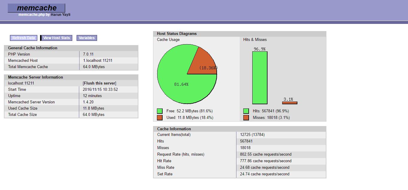
Task: Click the small red 3.1% misses bar
Action: pyautogui.click(x=290, y=103)
